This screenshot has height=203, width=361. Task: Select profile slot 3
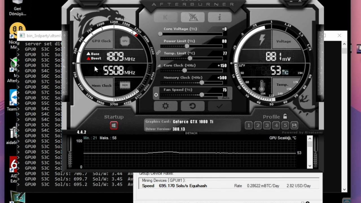(267, 125)
